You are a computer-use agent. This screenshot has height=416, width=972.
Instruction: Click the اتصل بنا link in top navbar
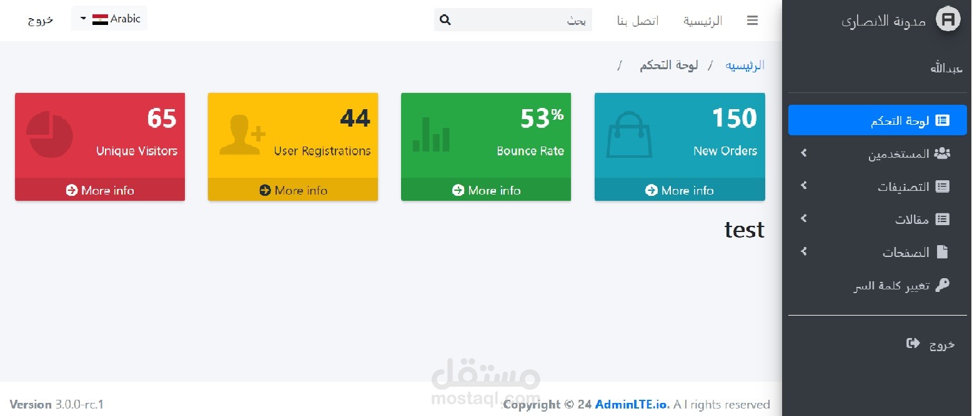point(637,21)
